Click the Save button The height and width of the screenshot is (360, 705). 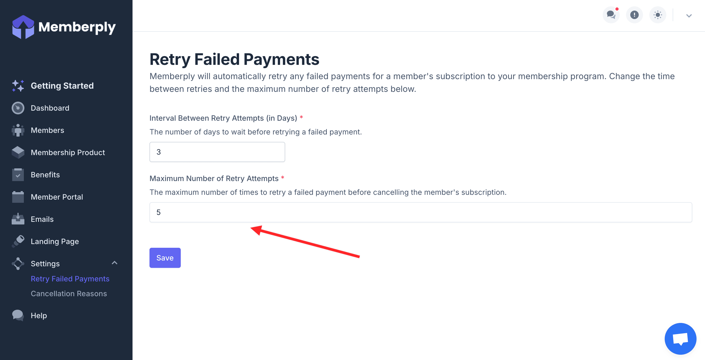[x=165, y=258]
